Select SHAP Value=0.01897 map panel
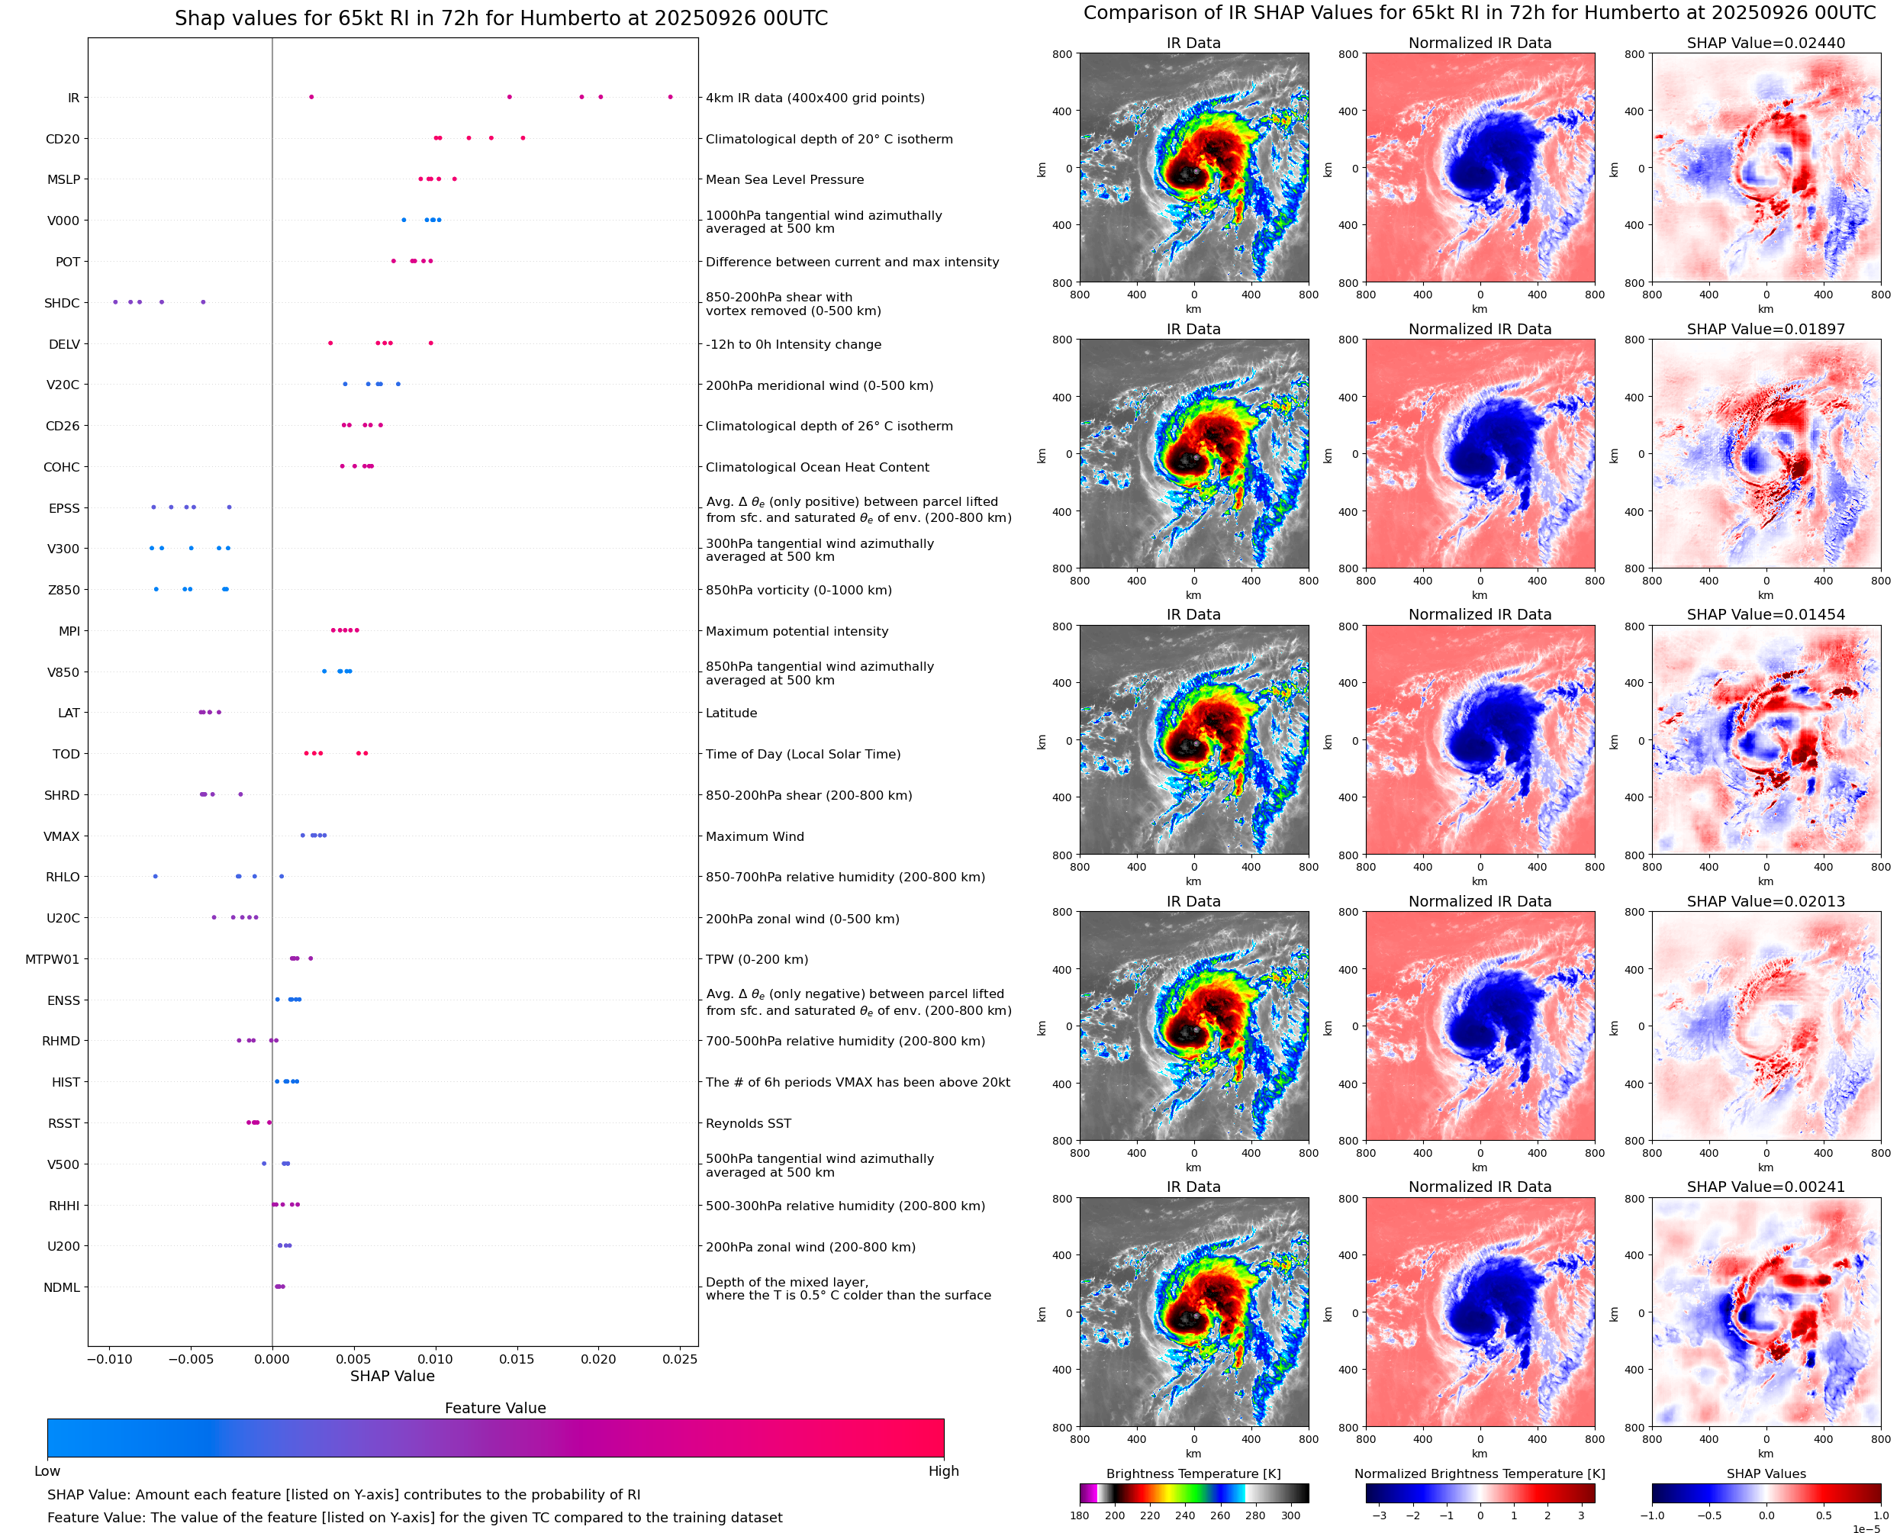This screenshot has width=1900, height=1533. click(x=1766, y=454)
